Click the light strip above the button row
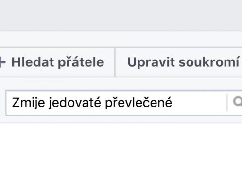 (121, 39)
